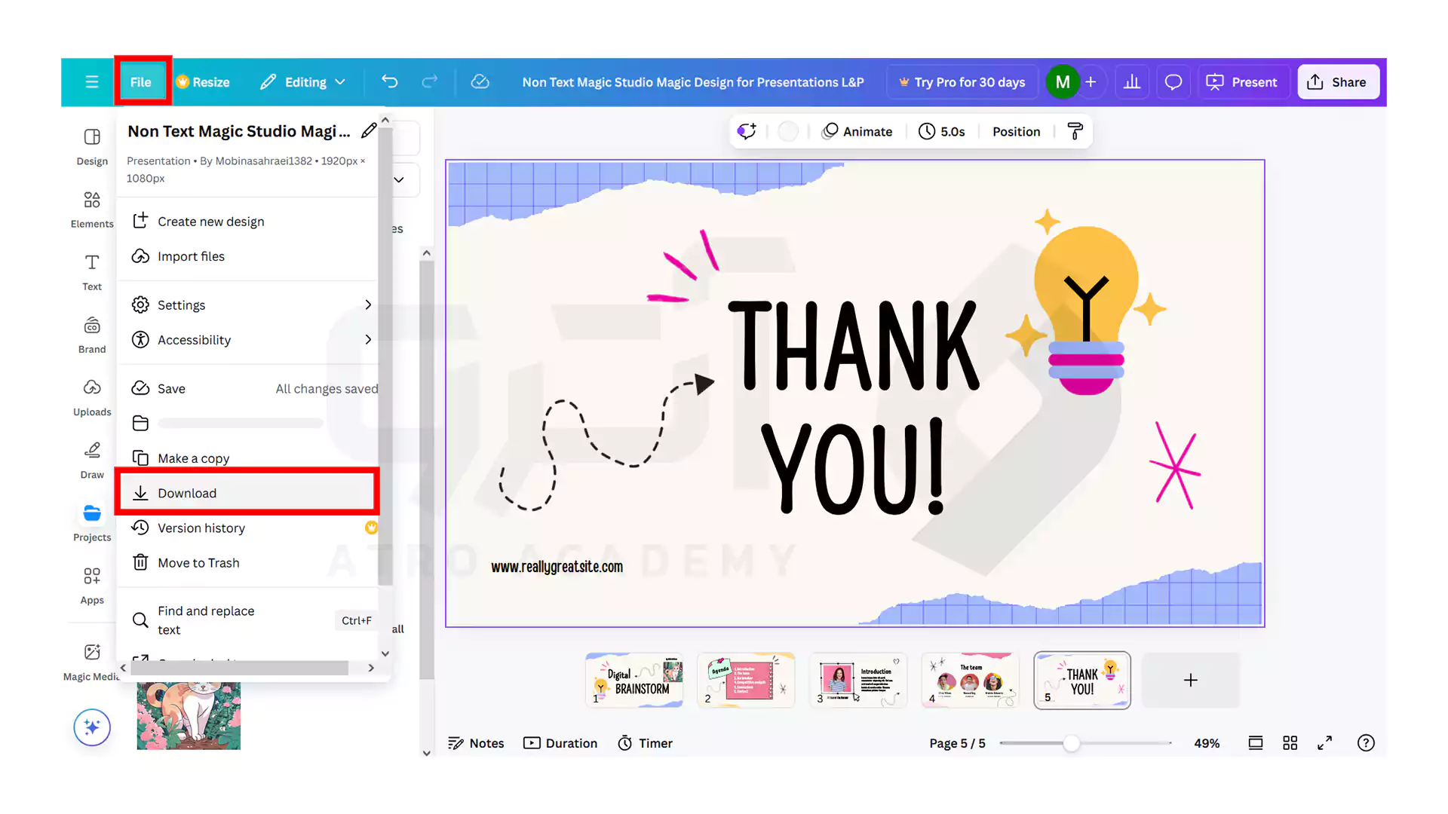The width and height of the screenshot is (1448, 814).
Task: Open the Elements panel
Action: click(x=91, y=207)
